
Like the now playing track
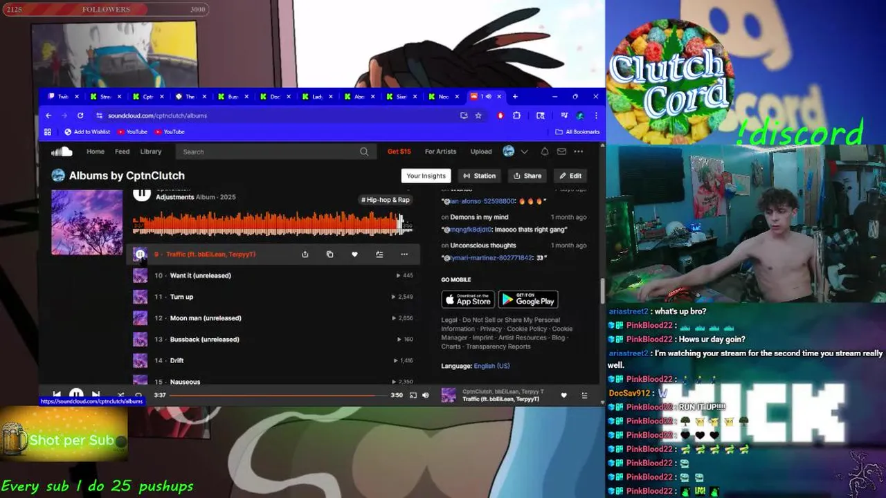click(563, 395)
